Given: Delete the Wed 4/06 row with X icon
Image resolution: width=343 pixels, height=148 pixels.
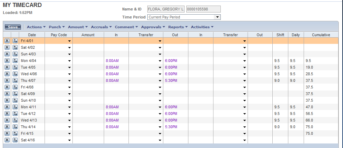Looking at the screenshot, I should (x=7, y=74).
